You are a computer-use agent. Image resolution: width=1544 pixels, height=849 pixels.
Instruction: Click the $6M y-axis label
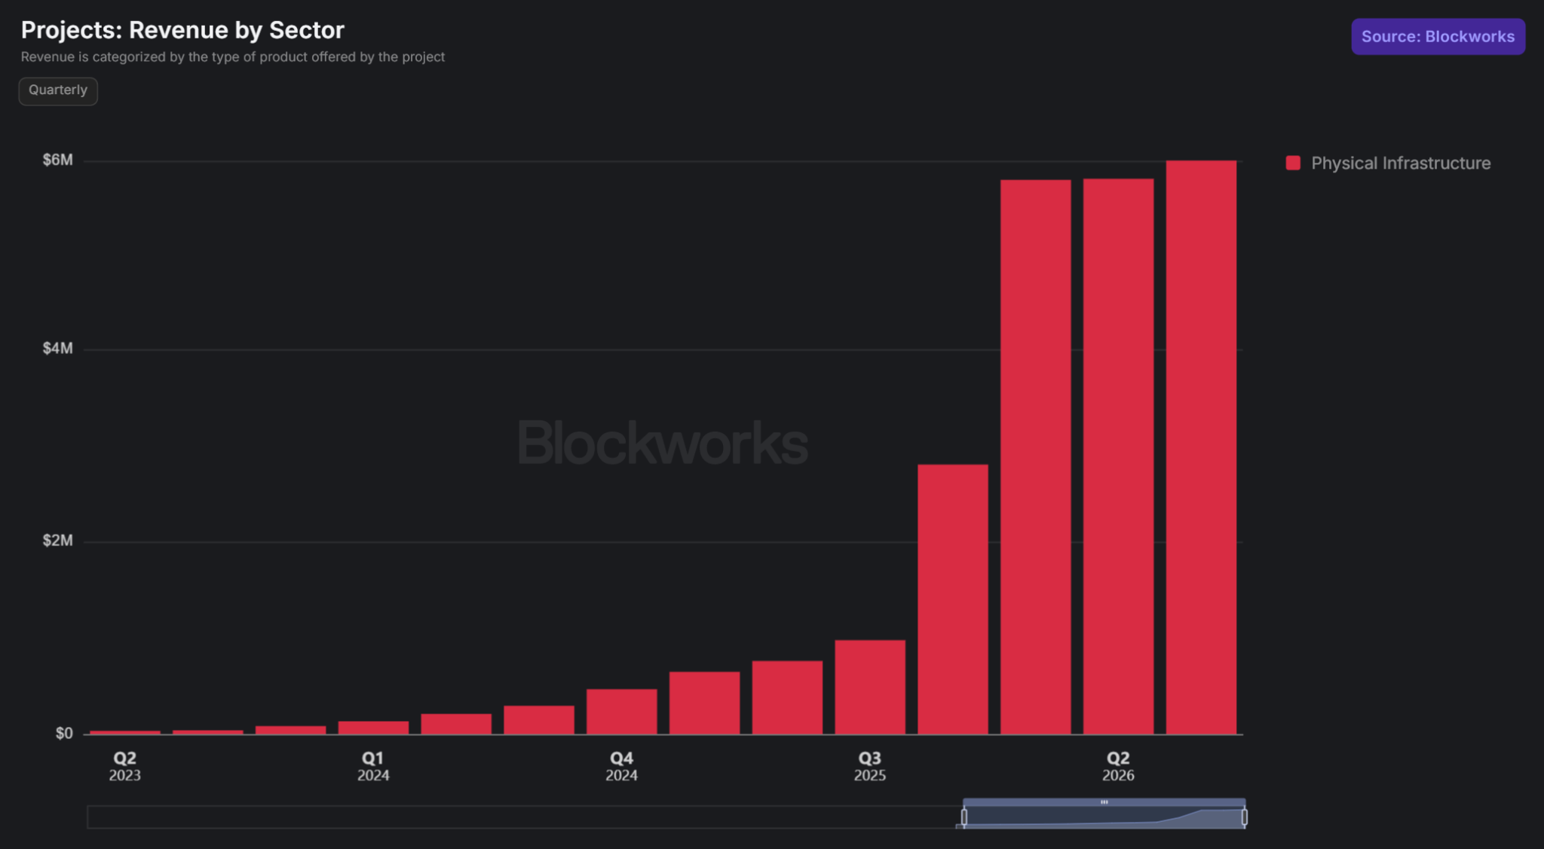pyautogui.click(x=58, y=160)
